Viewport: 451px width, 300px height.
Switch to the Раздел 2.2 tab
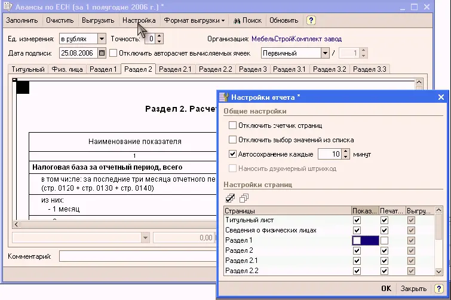tap(216, 69)
